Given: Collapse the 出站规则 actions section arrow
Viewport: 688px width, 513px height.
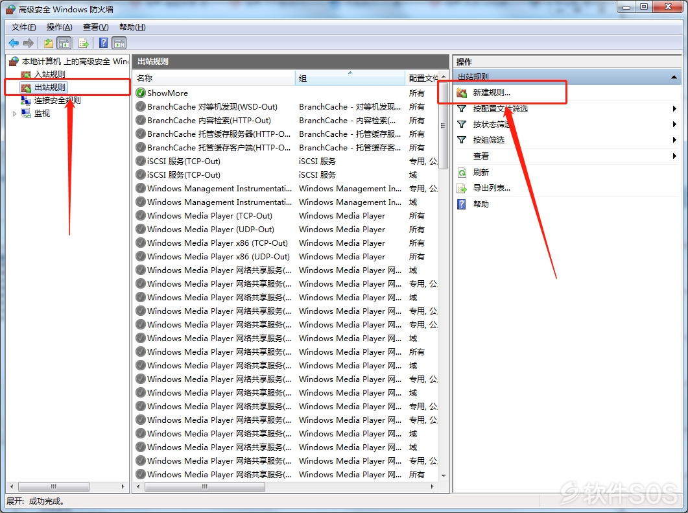Looking at the screenshot, I should [x=674, y=77].
